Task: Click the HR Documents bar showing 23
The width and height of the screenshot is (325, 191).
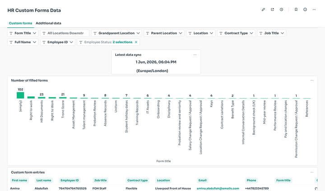Action: [42, 98]
